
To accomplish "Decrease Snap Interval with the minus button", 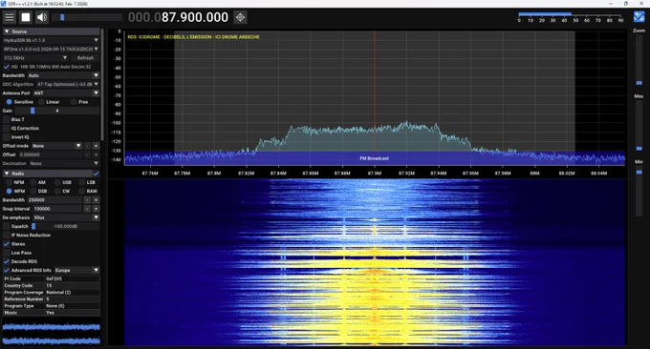I will (87, 209).
